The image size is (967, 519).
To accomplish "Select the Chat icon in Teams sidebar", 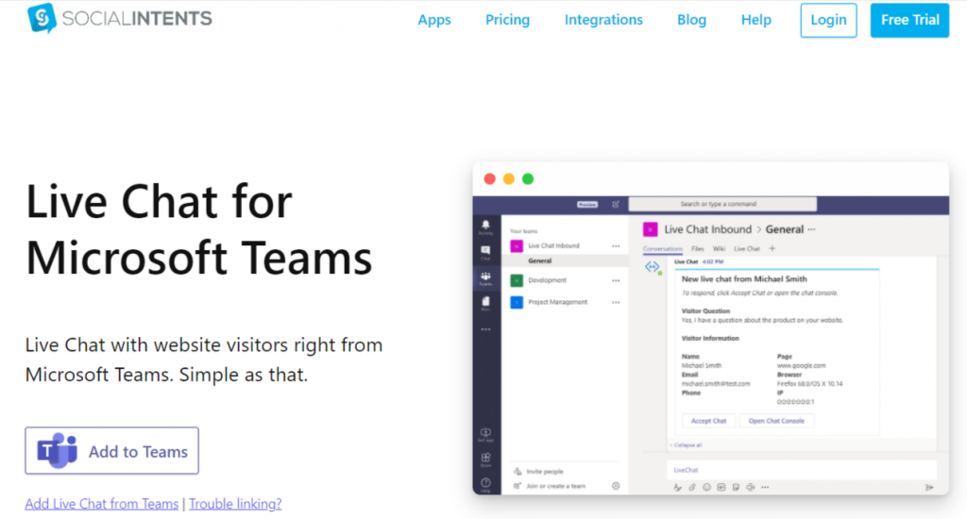I will coord(485,253).
